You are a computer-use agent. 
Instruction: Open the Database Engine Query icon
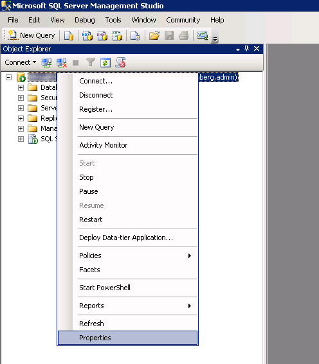pos(69,35)
